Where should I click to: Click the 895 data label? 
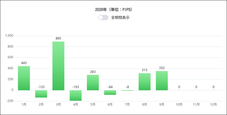(58, 38)
